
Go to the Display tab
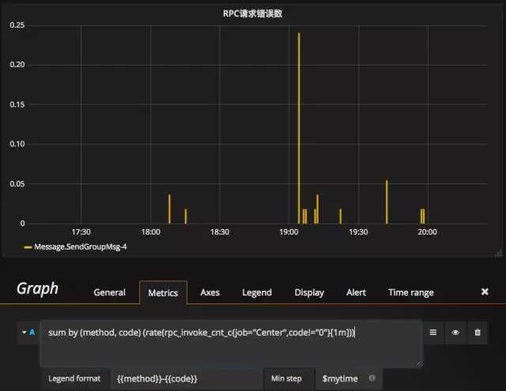tap(309, 292)
